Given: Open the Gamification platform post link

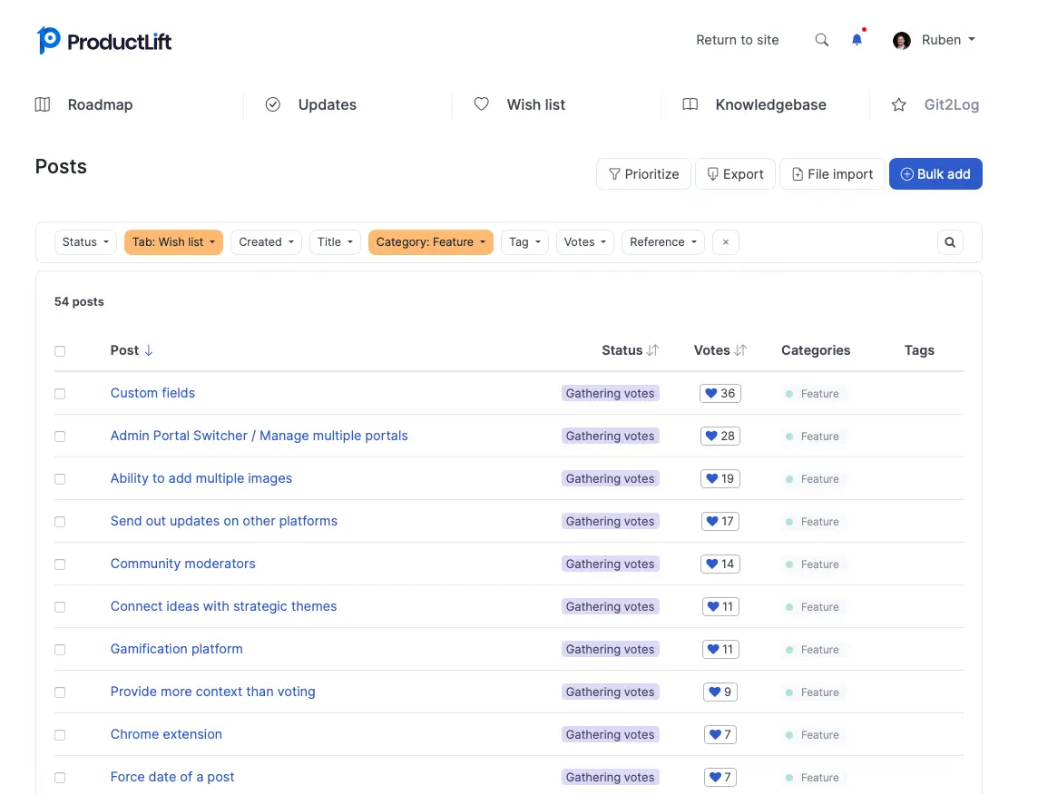Looking at the screenshot, I should point(177,649).
